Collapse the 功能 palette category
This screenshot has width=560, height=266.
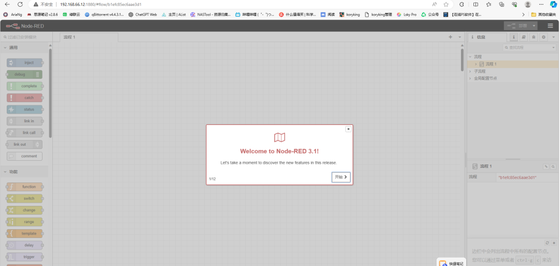(x=24, y=172)
